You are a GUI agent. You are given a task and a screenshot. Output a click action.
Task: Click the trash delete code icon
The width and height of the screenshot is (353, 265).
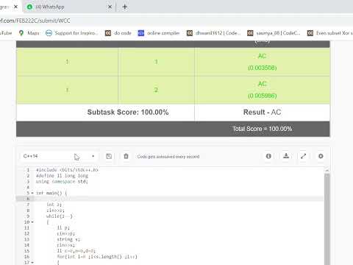126,156
